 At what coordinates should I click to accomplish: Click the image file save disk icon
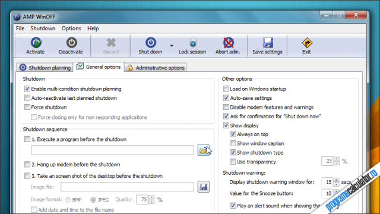pos(203,187)
